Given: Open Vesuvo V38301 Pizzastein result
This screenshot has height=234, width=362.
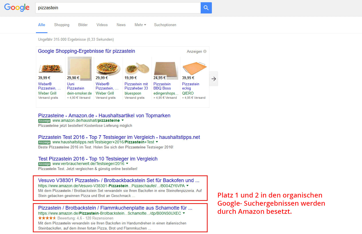Looking at the screenshot, I should [x=119, y=180].
